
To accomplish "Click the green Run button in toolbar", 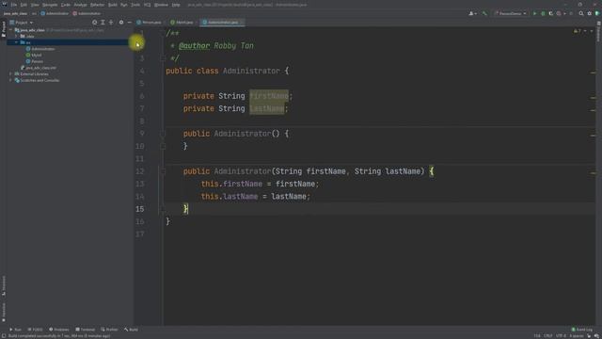I will (534, 13).
